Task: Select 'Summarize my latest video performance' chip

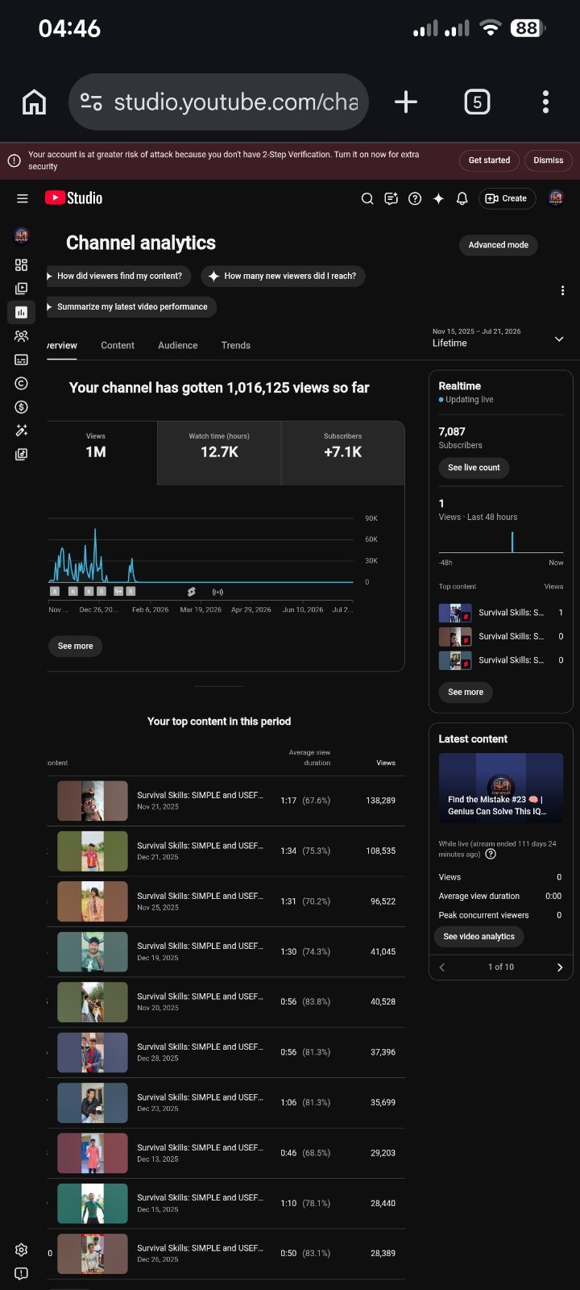Action: point(131,306)
